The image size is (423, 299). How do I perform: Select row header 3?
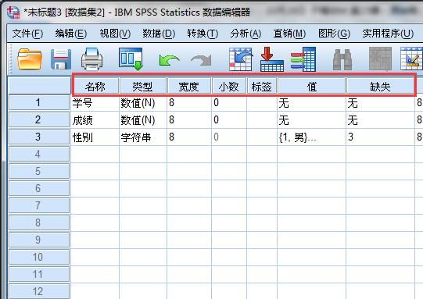(39, 137)
